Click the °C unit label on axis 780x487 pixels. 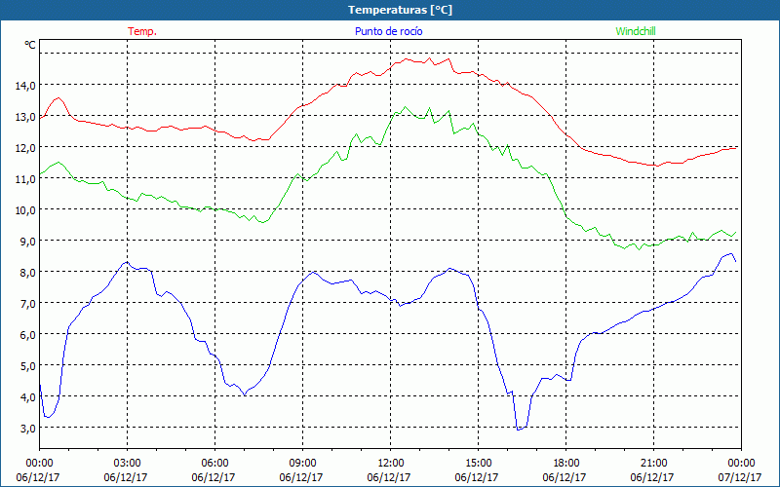[30, 45]
